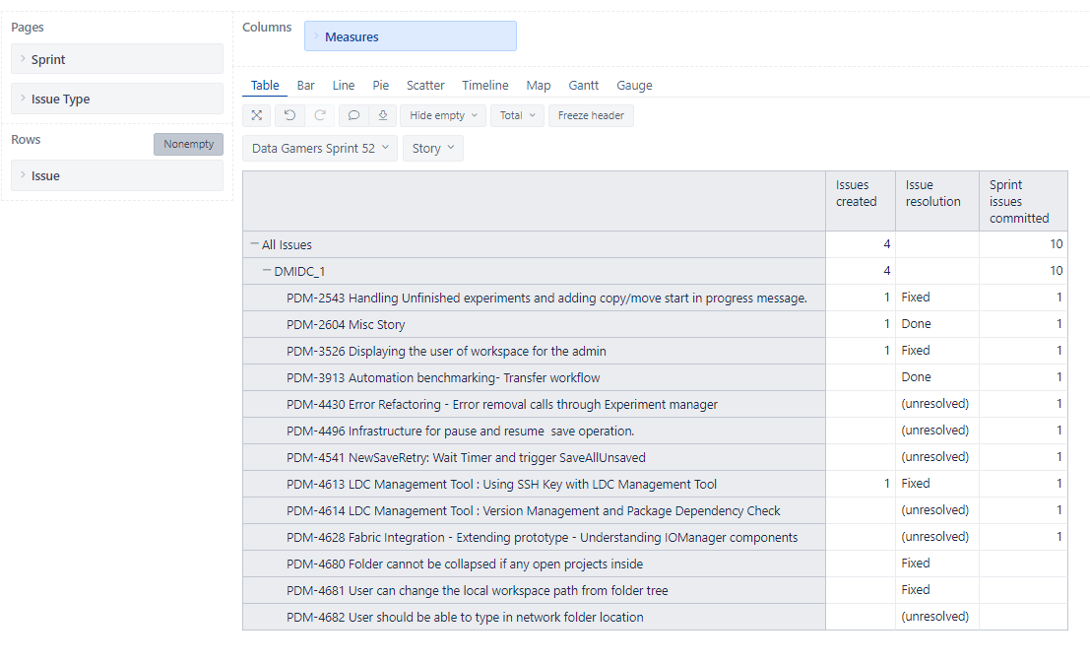Click PDM-4614 Version Management row
The height and width of the screenshot is (664, 1090).
click(533, 511)
